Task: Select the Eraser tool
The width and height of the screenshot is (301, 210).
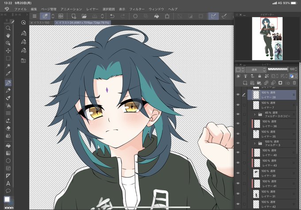Action: [8, 128]
